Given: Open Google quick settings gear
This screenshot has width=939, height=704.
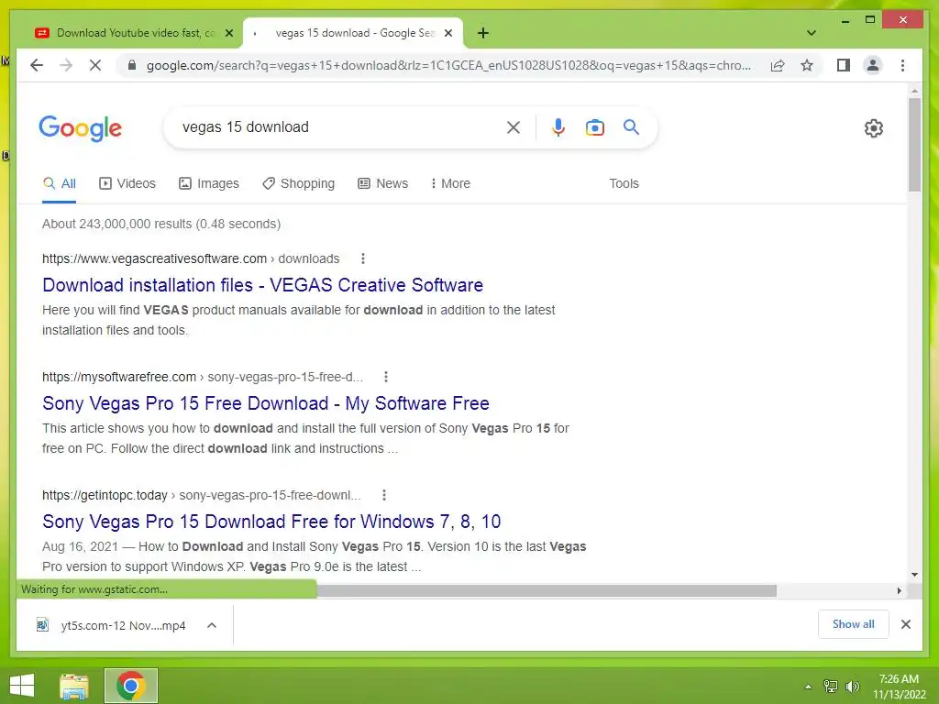Looking at the screenshot, I should click(873, 128).
